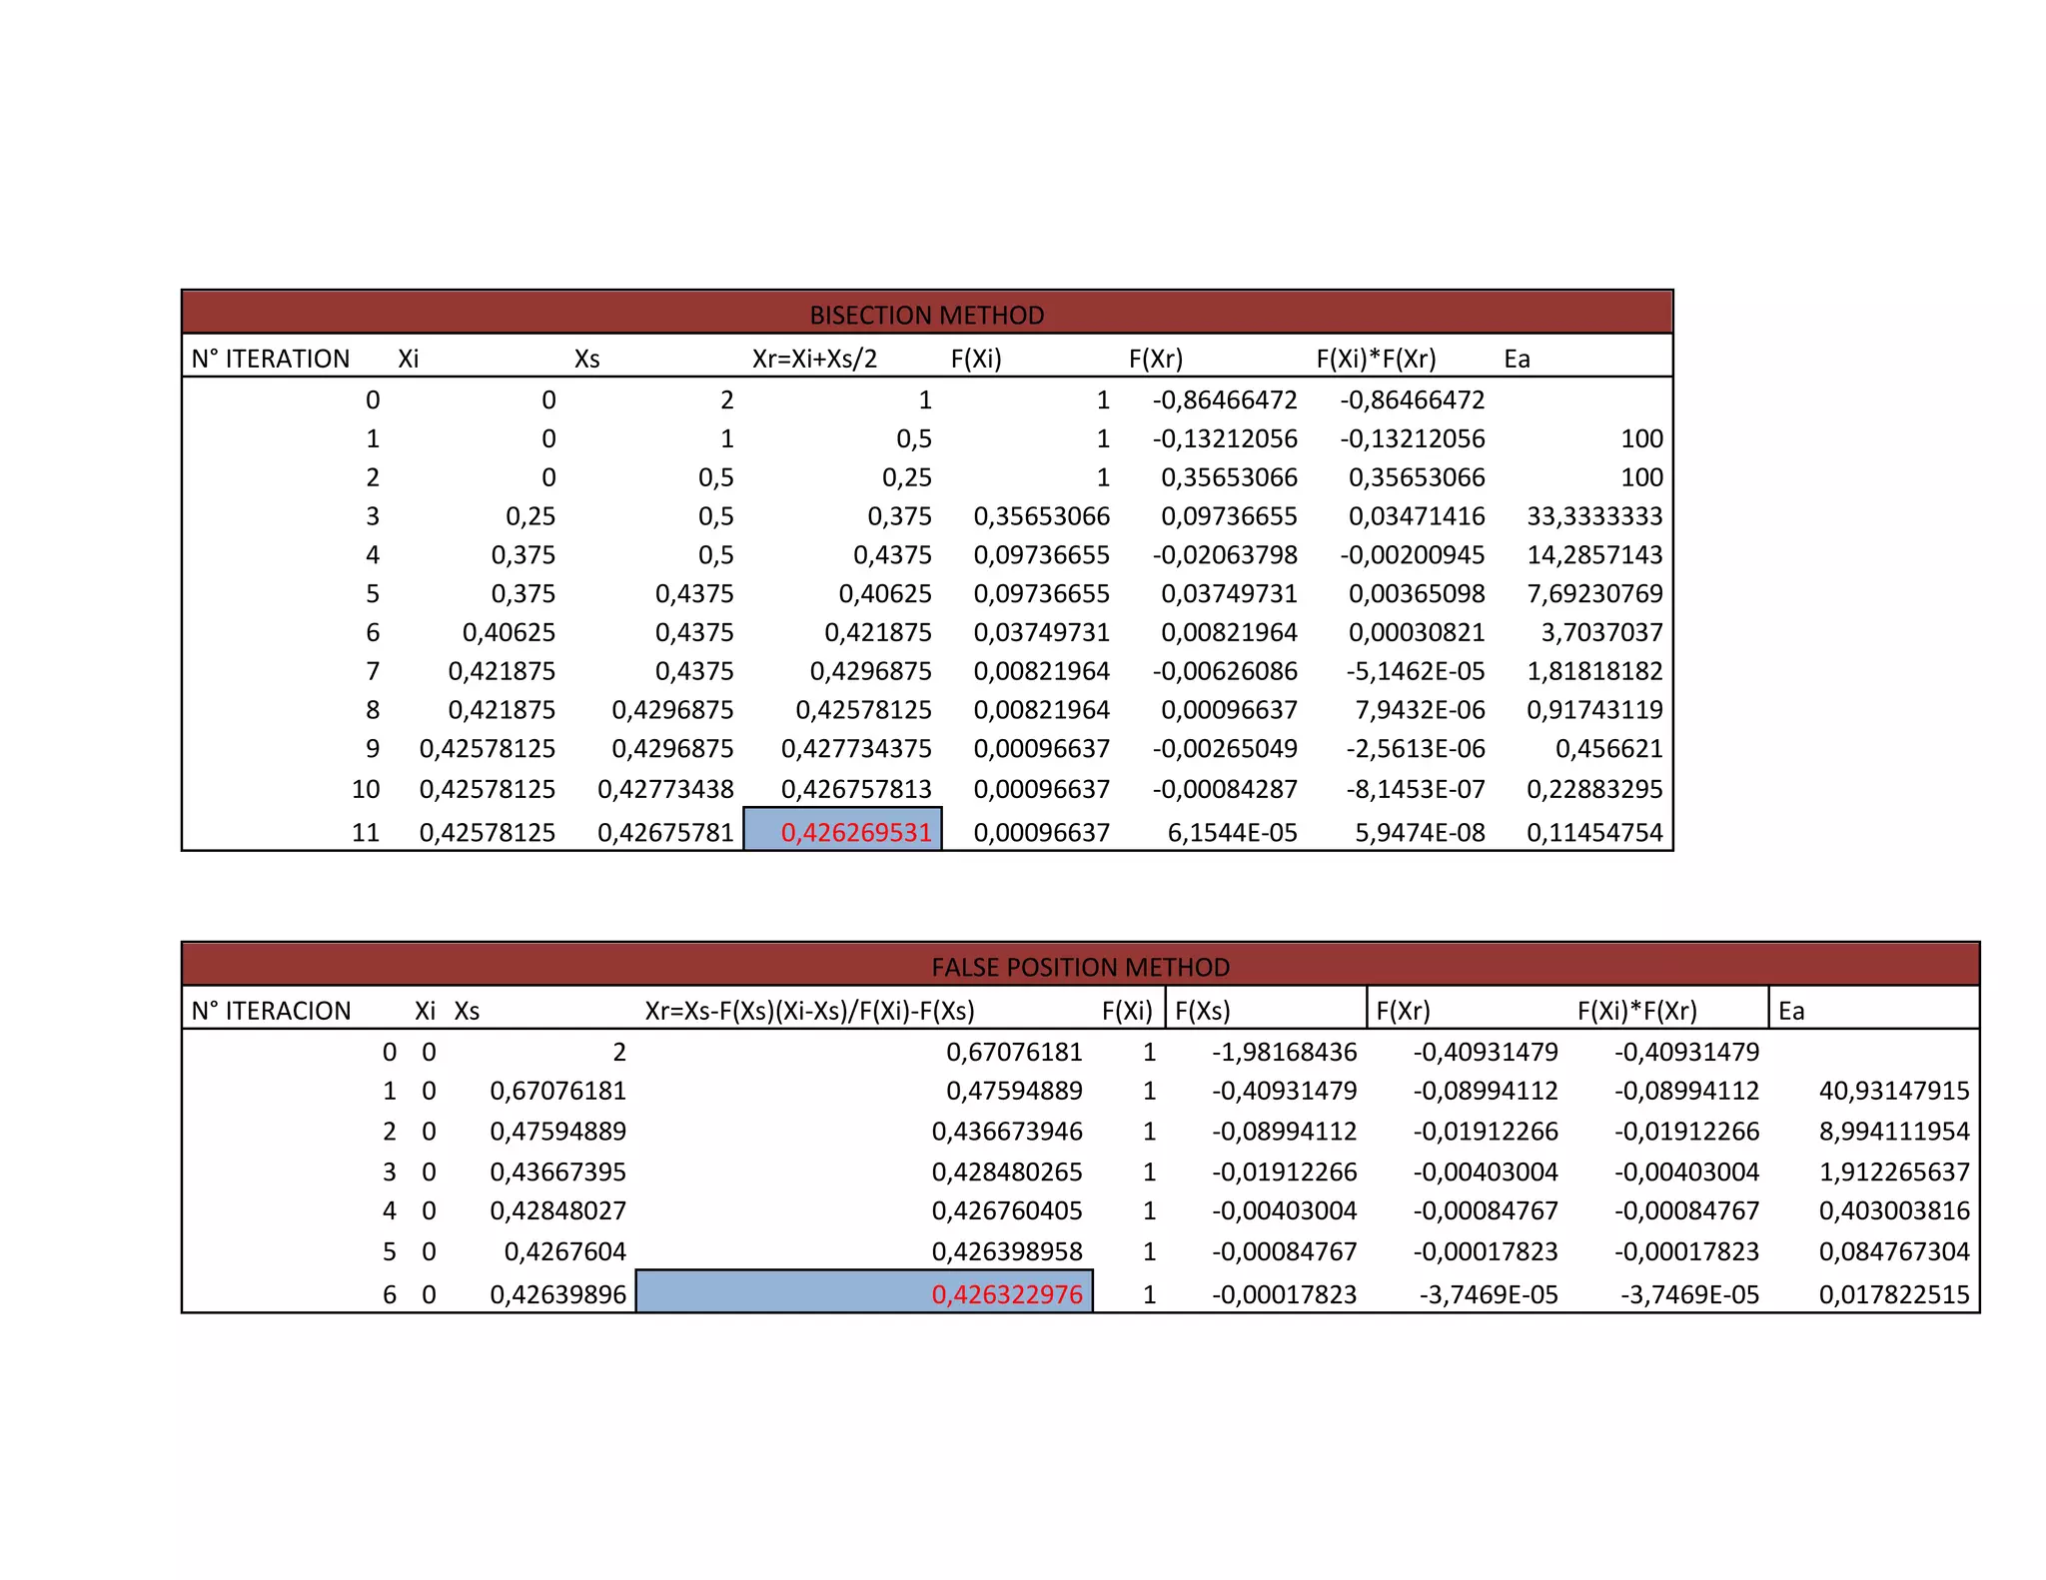Select the cell 7,69230769
This screenshot has width=2046, height=1580.
[x=1594, y=594]
